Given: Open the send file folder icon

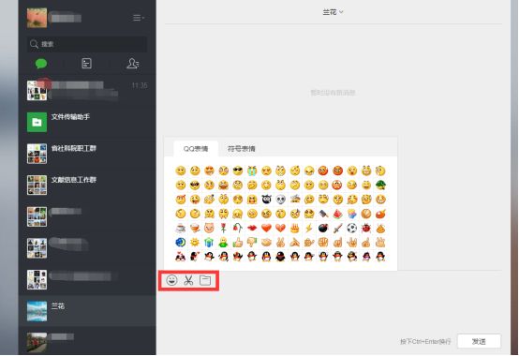Looking at the screenshot, I should point(205,280).
